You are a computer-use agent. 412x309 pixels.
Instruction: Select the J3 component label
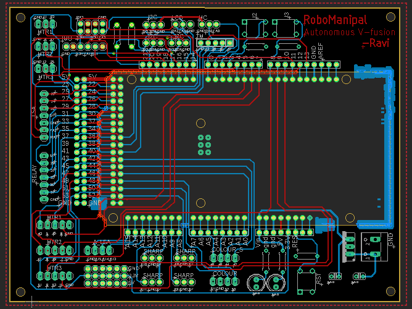pos(287,15)
